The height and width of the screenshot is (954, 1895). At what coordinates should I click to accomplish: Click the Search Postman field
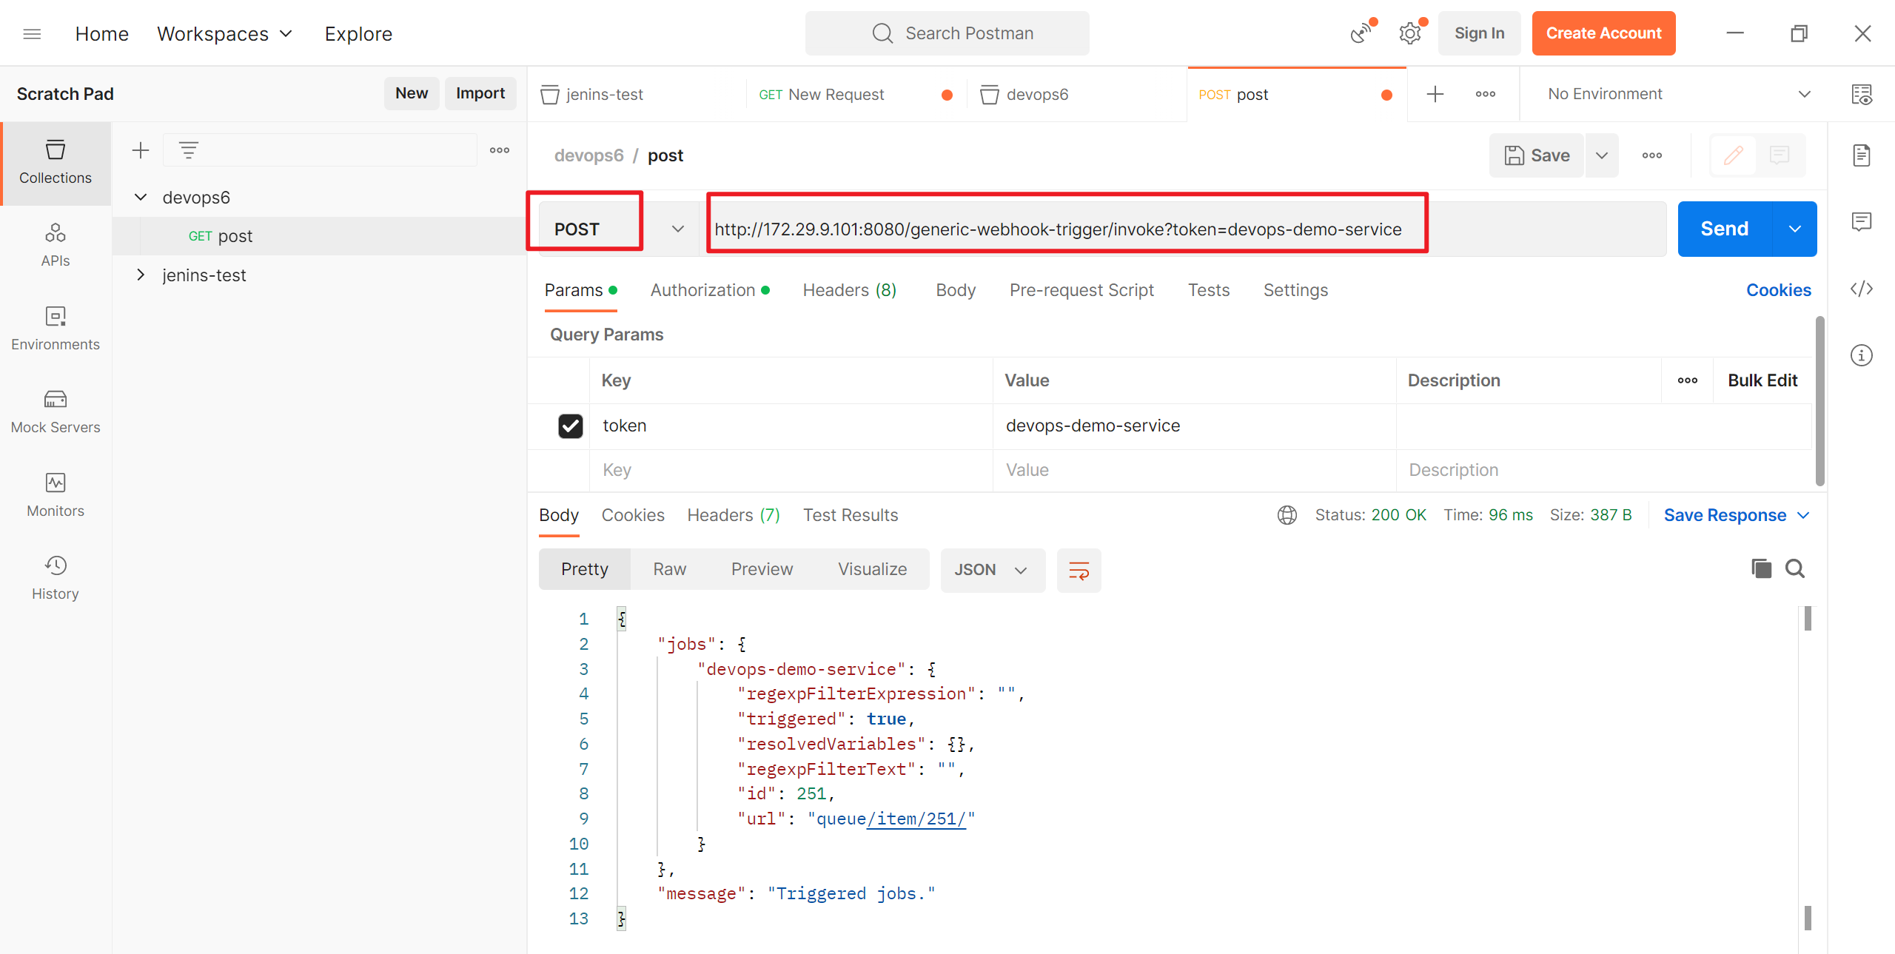[x=947, y=33]
